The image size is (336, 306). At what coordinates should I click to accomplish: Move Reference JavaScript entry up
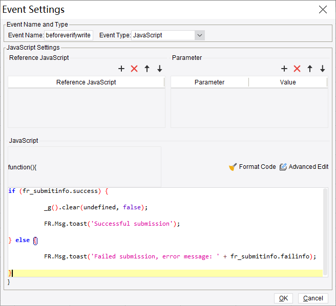(147, 69)
